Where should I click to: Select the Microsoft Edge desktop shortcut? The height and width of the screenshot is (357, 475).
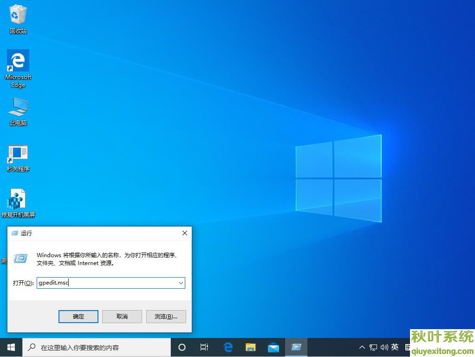coord(18,69)
